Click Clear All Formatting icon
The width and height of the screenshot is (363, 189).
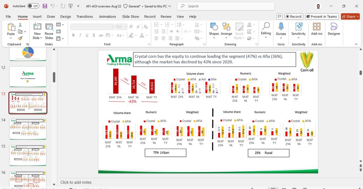click(146, 27)
